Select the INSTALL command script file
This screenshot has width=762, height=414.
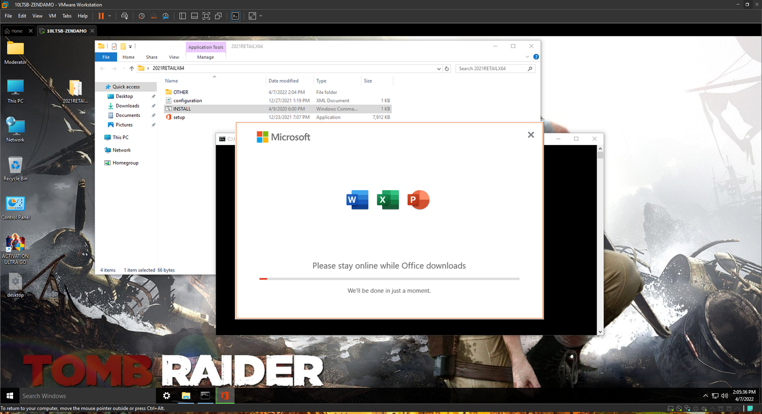click(277, 109)
